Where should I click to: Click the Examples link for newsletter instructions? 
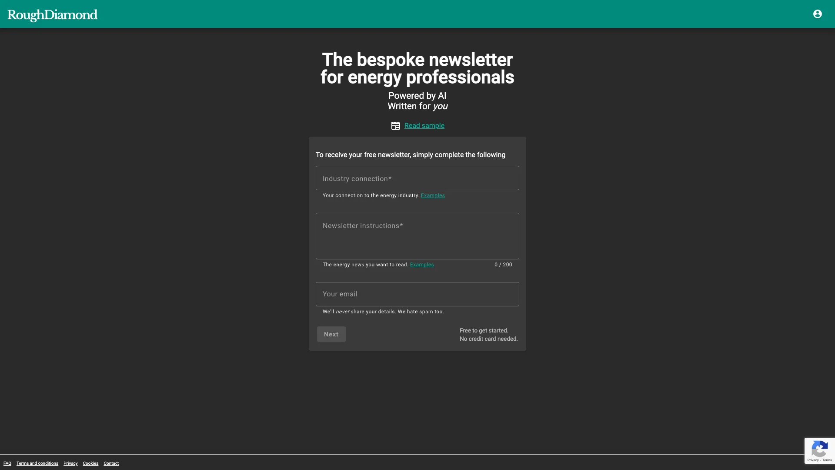tap(421, 265)
